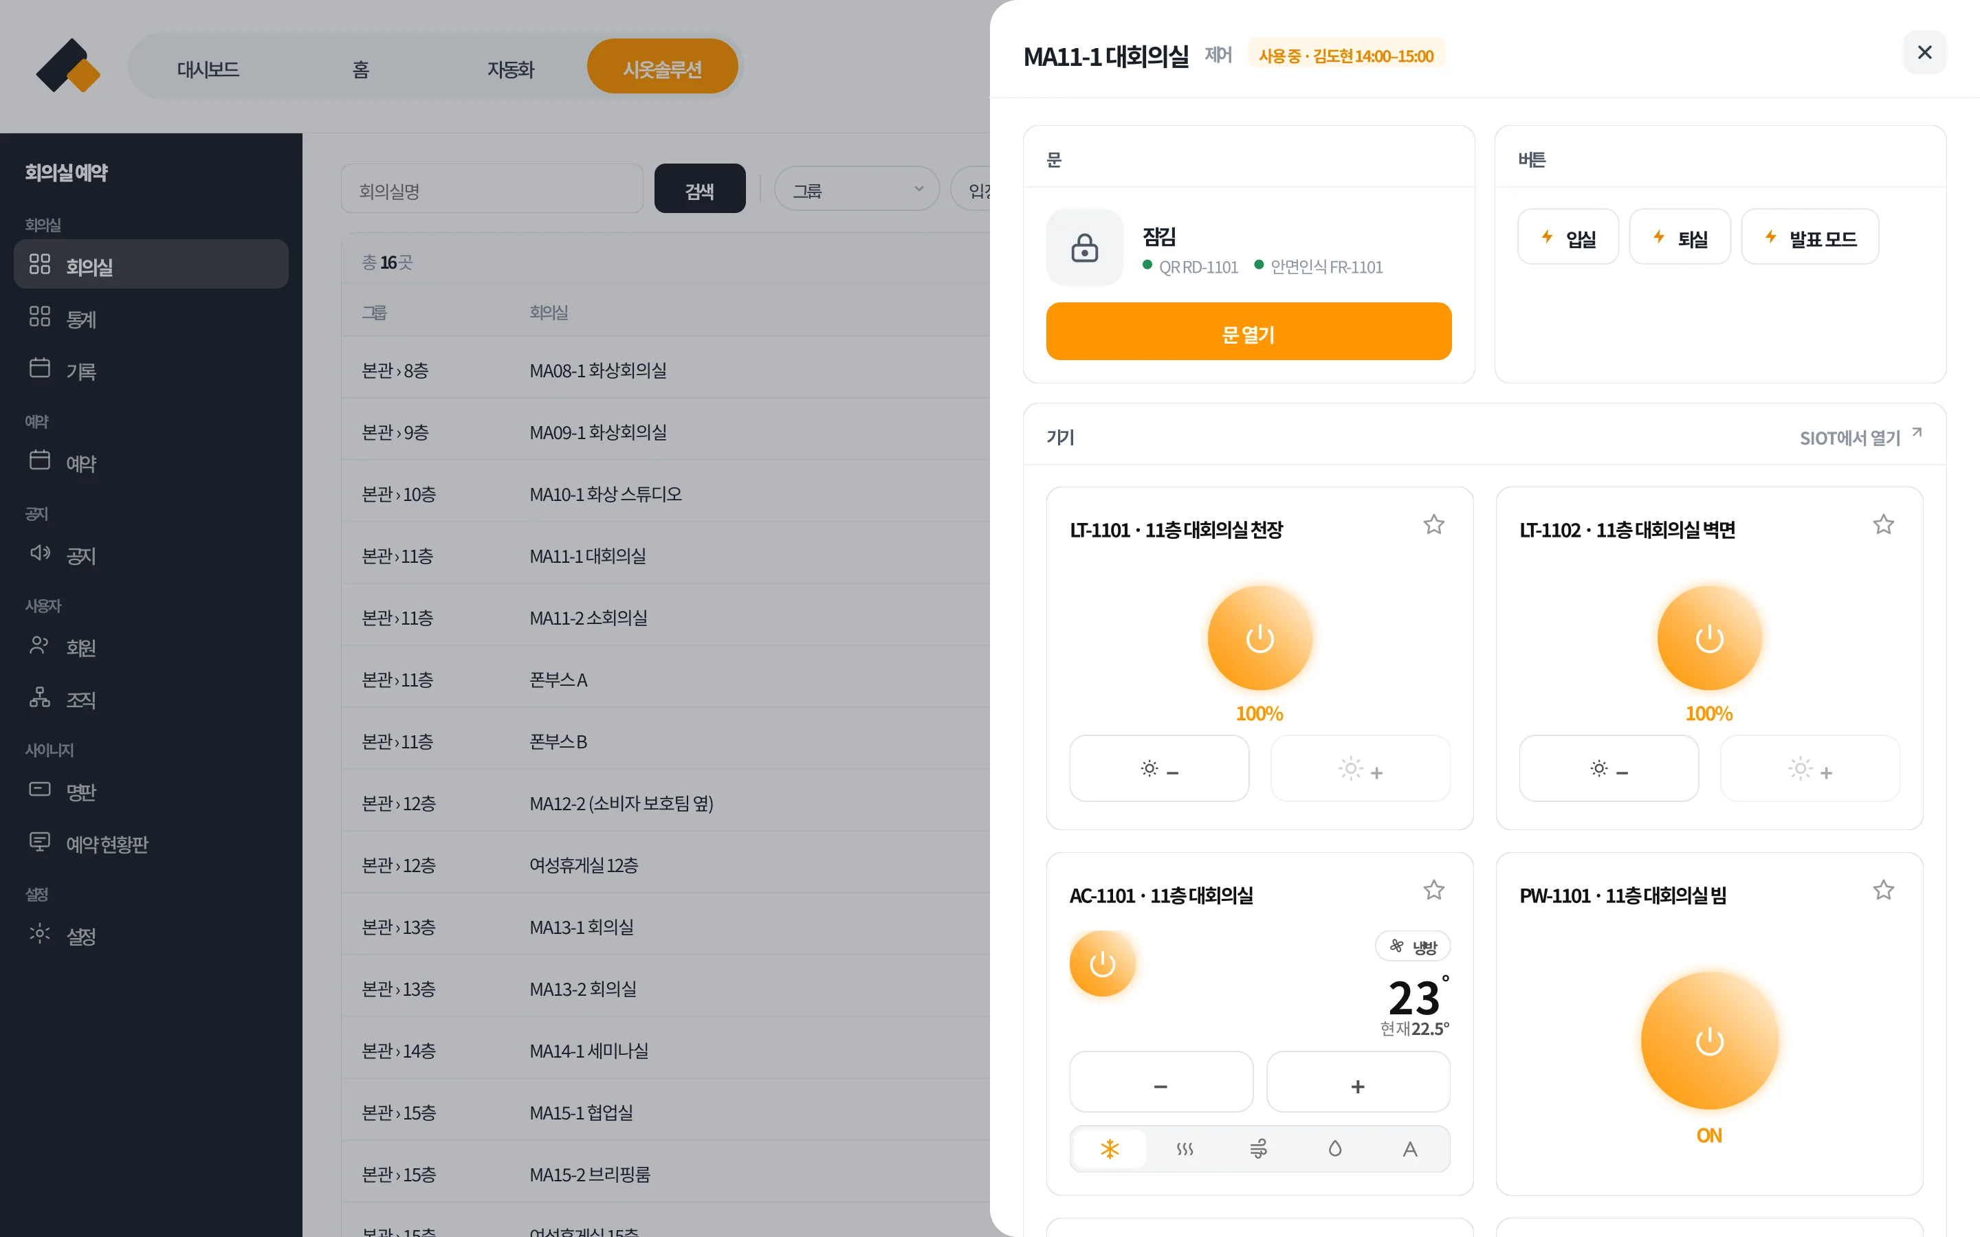Screen dimensions: 1980x1237
Task: Select auto mode A for AC-1101
Action: coord(1410,1148)
